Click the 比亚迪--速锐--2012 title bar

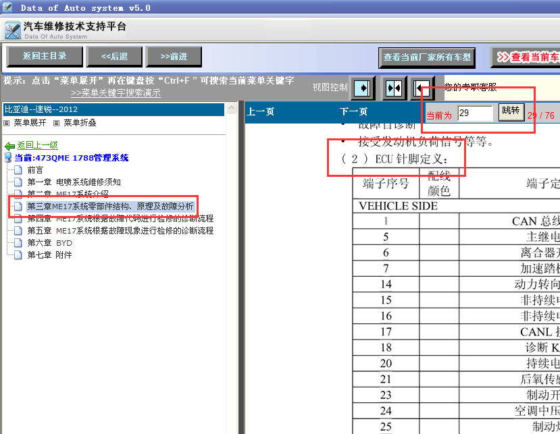point(113,109)
